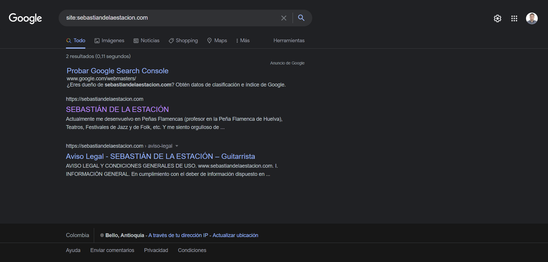Switch to the Maps tab
The width and height of the screenshot is (548, 262).
tap(217, 40)
